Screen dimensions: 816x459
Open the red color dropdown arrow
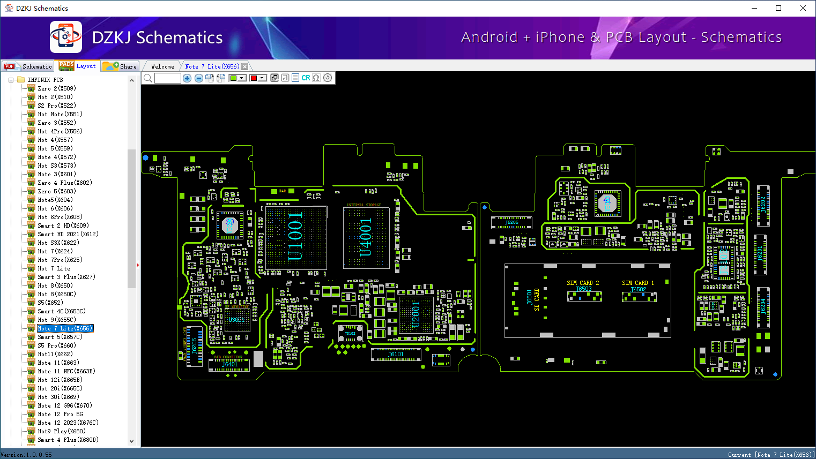[x=263, y=78]
